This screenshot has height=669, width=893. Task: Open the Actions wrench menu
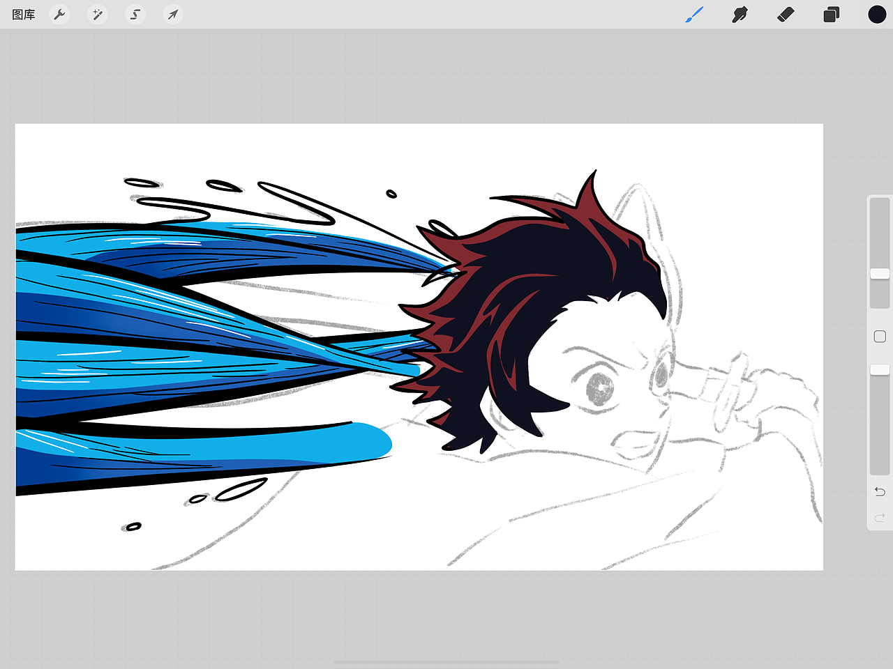(60, 15)
